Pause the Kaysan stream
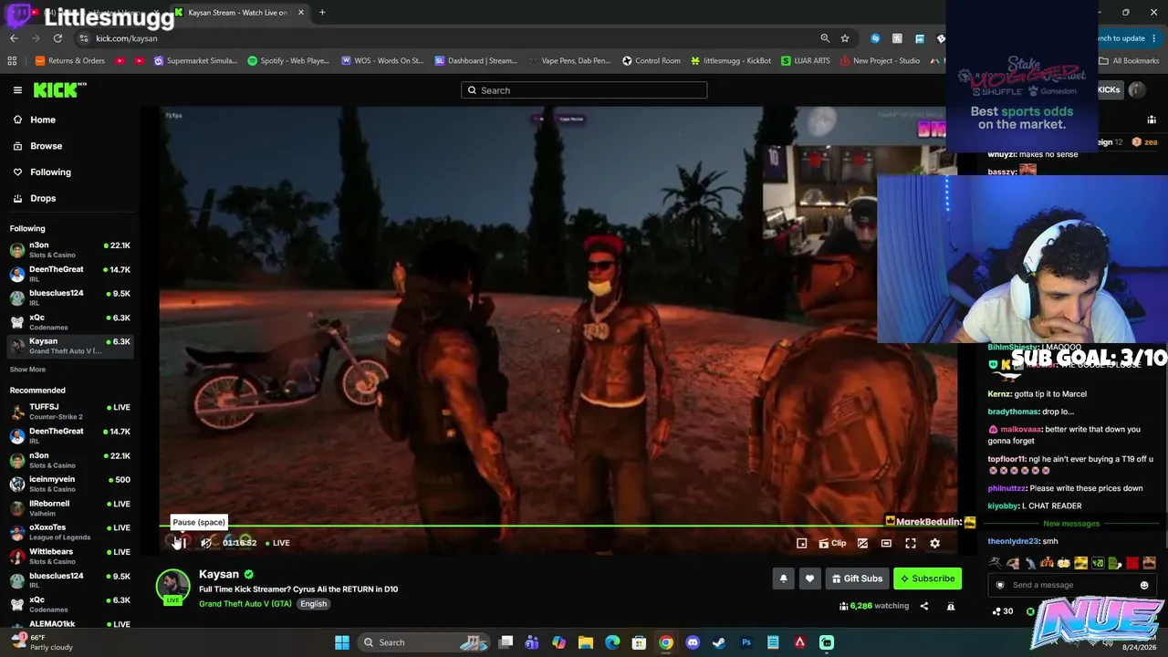The height and width of the screenshot is (657, 1168). coord(181,543)
